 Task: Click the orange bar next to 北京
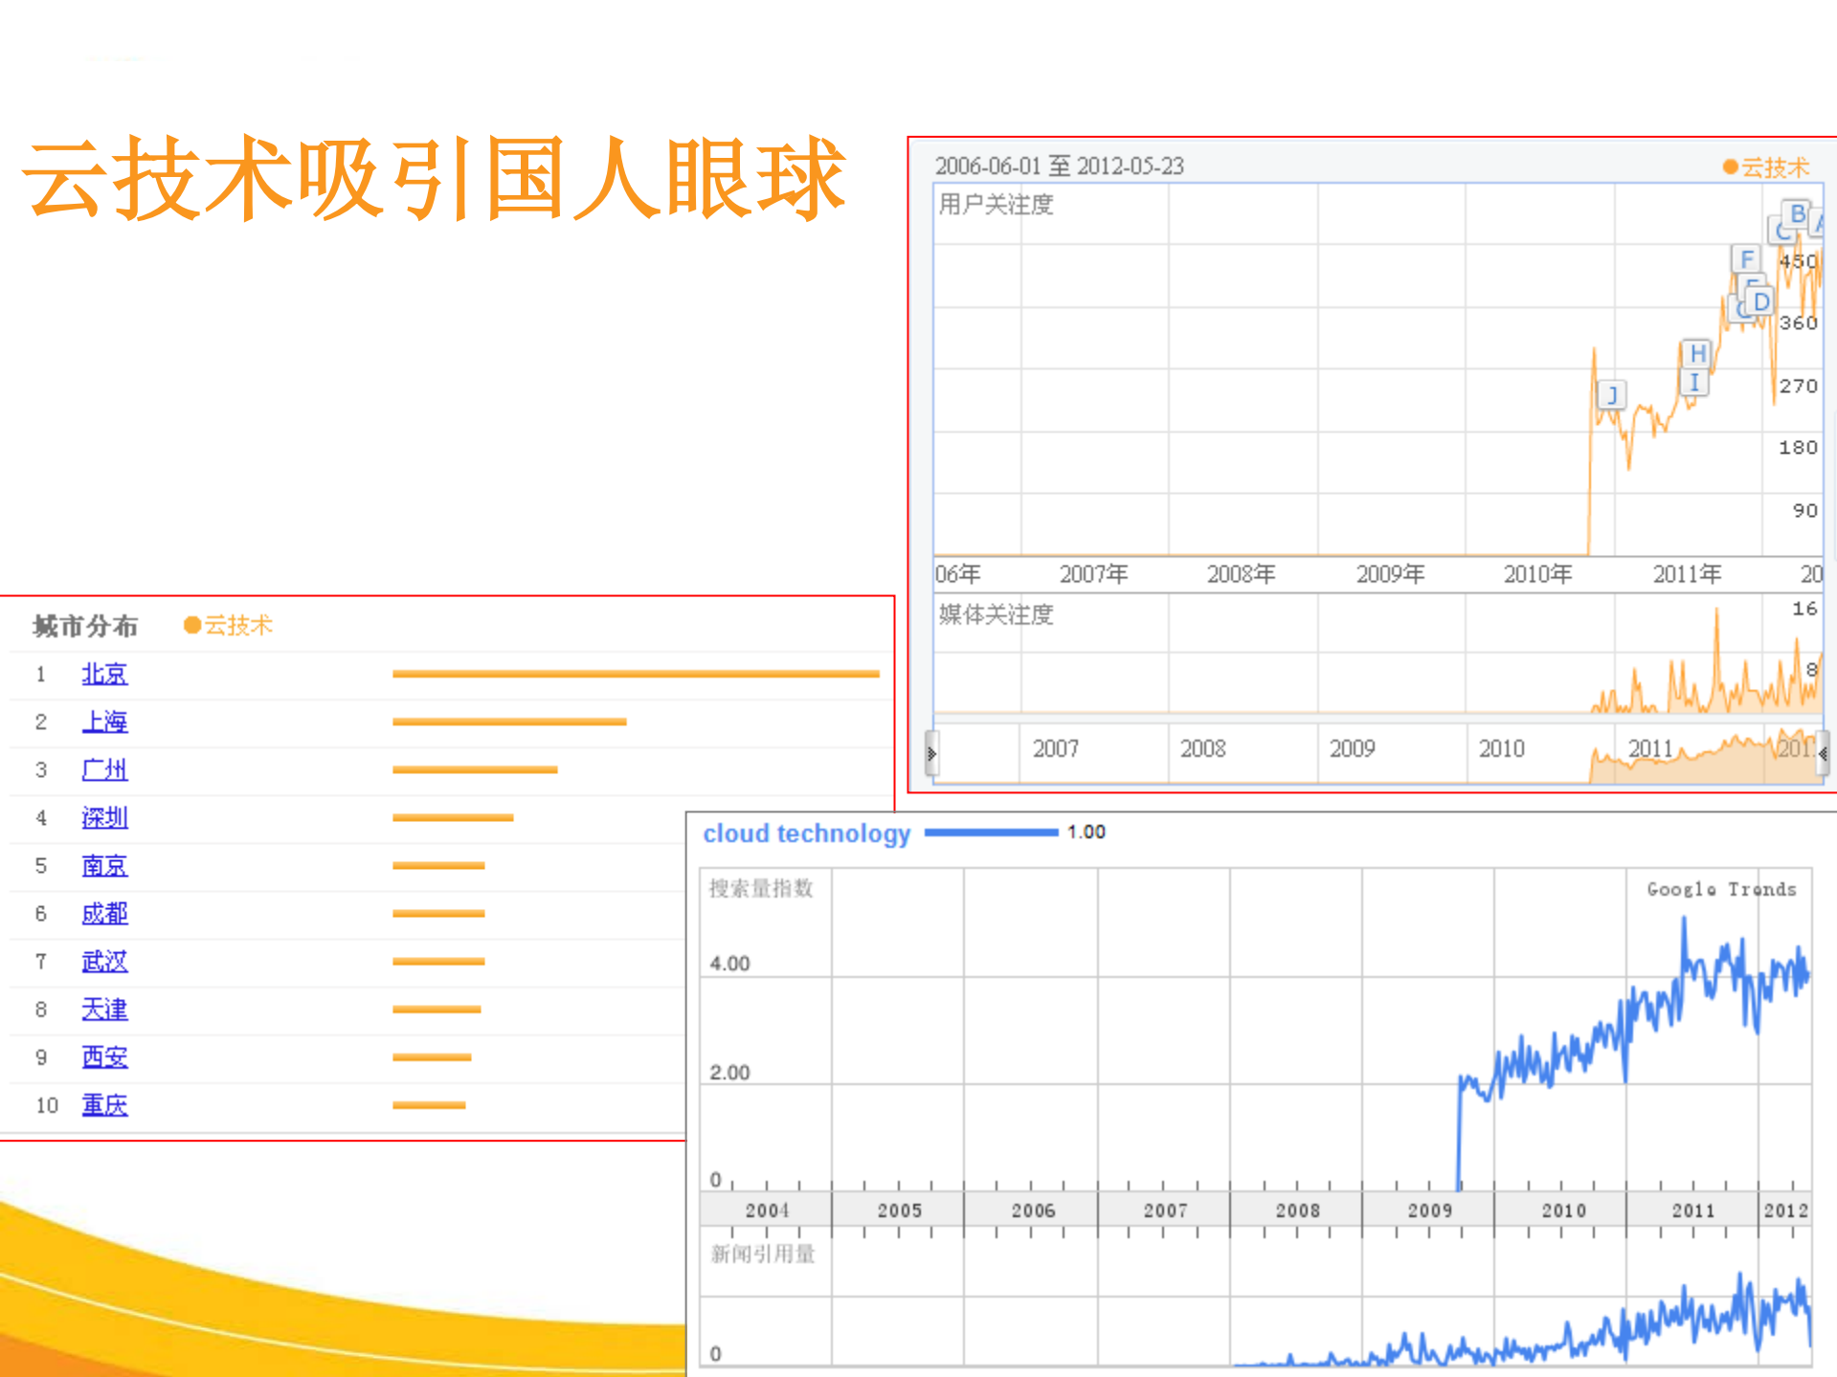pyautogui.click(x=635, y=673)
